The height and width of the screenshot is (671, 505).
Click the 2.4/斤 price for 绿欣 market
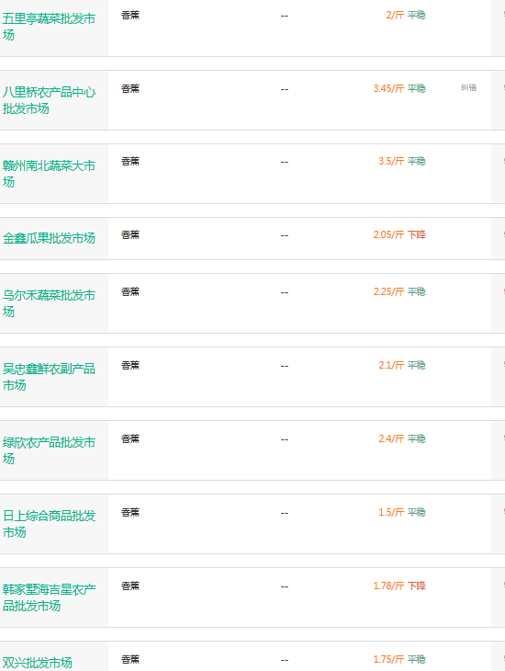[391, 438]
